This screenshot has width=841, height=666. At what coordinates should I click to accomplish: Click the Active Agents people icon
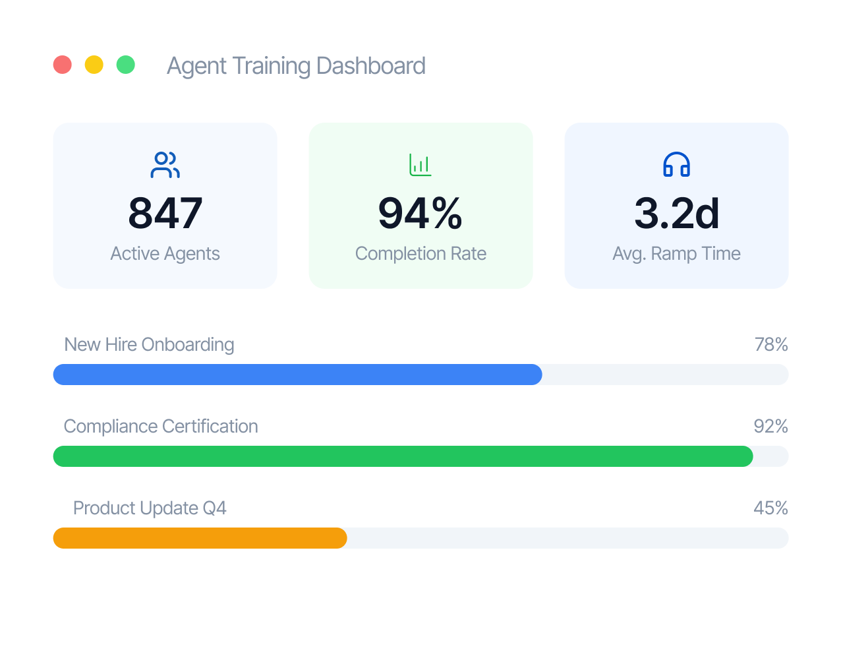click(x=165, y=165)
